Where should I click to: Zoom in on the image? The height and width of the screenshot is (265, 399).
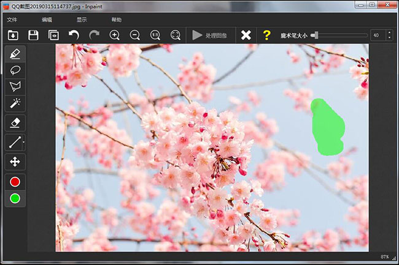[115, 35]
